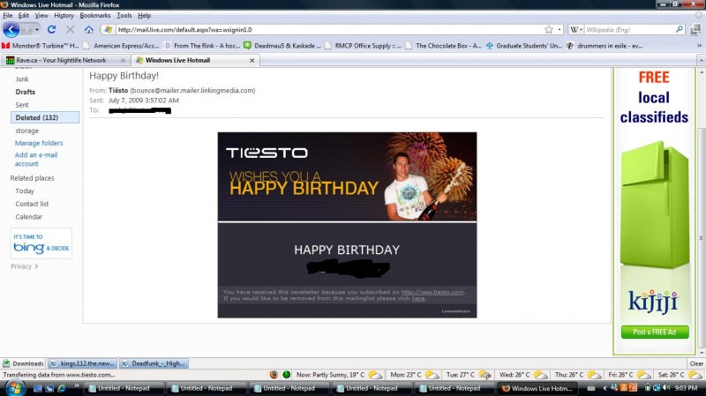The width and height of the screenshot is (706, 396).
Task: Select the Deleted (132) folder
Action: tap(45, 117)
